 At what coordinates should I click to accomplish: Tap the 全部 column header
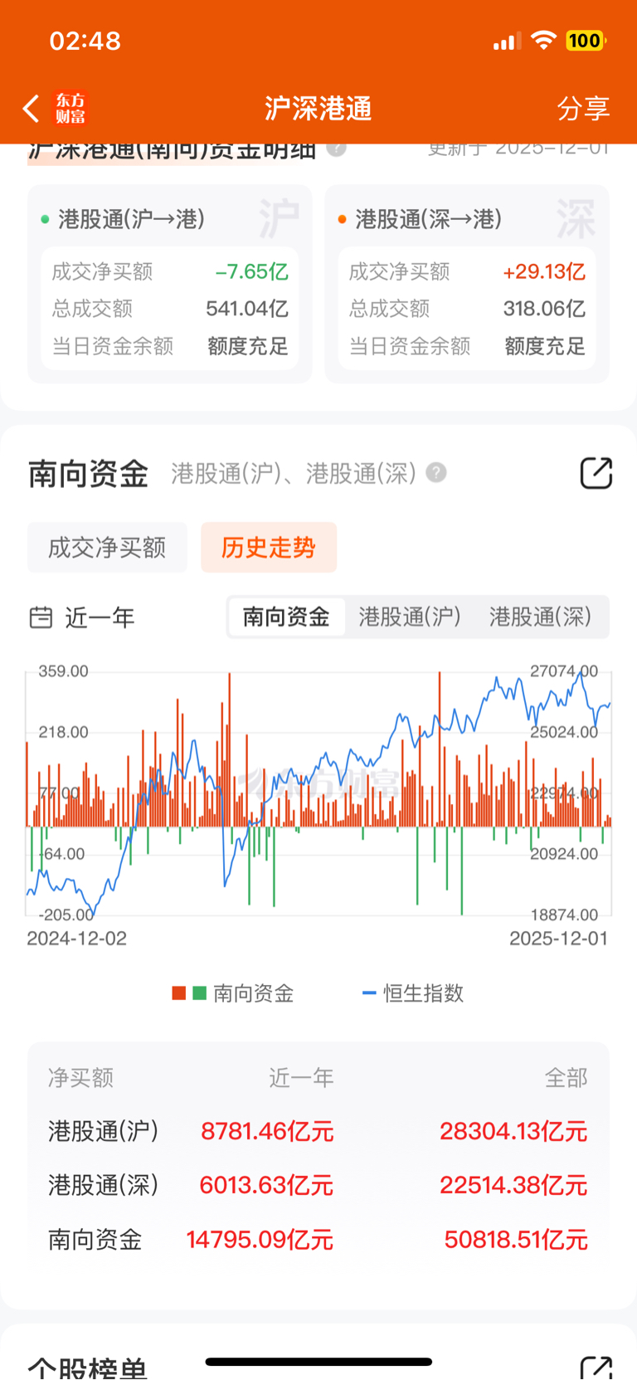click(x=566, y=1078)
